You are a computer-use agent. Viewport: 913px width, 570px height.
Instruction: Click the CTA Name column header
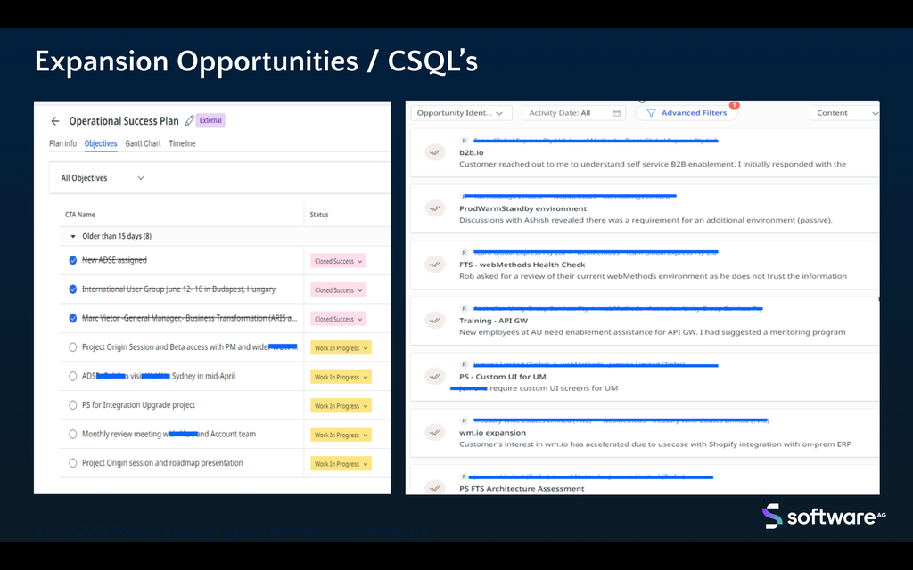79,215
